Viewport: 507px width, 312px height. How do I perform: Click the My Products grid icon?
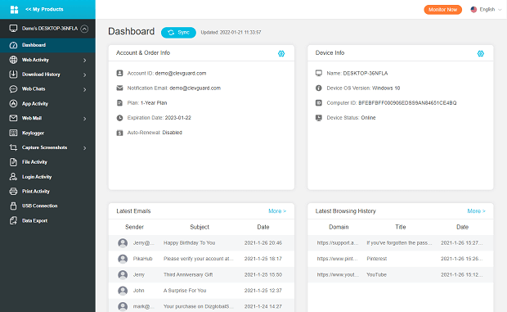(14, 9)
